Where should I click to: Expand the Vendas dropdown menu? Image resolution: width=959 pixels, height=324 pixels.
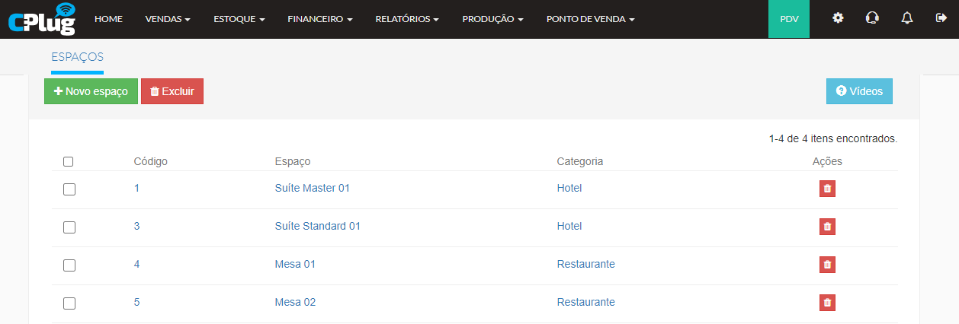[167, 19]
